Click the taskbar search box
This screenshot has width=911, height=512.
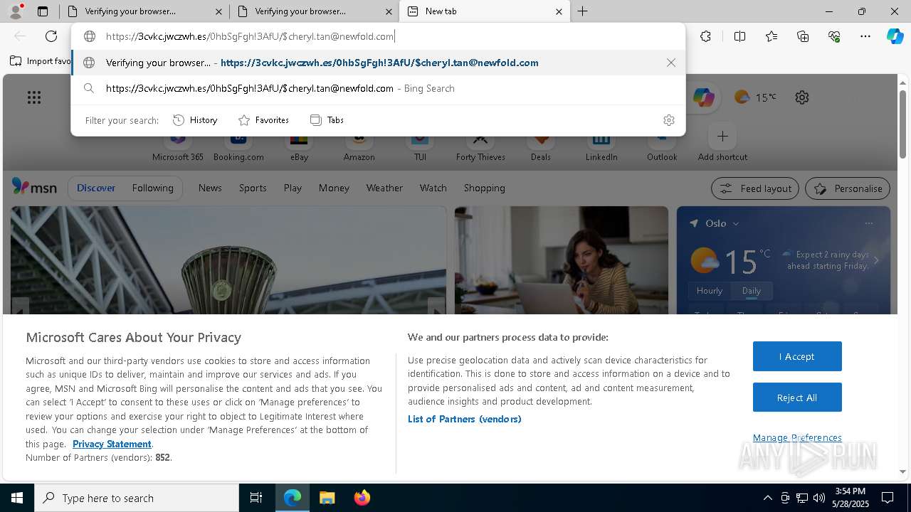137,498
